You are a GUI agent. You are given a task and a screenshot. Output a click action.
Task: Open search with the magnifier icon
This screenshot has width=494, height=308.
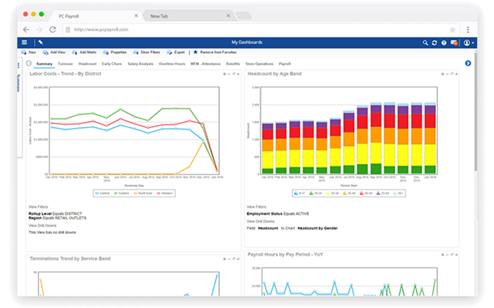tap(425, 43)
